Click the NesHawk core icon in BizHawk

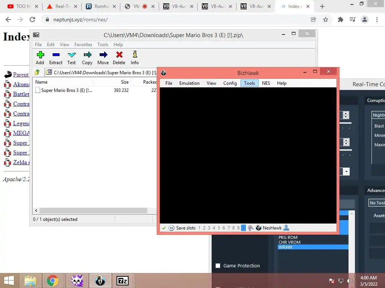pyautogui.click(x=258, y=228)
